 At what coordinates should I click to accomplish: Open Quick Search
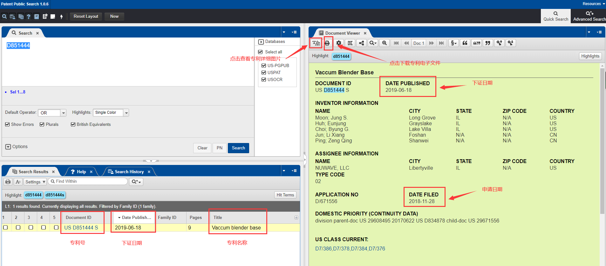556,16
